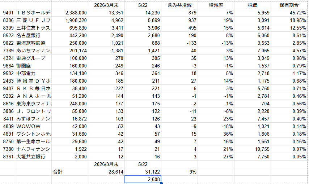This screenshot has height=184, width=309.
Task: Select the 10,755 stock price cell
Action: pos(253,149)
